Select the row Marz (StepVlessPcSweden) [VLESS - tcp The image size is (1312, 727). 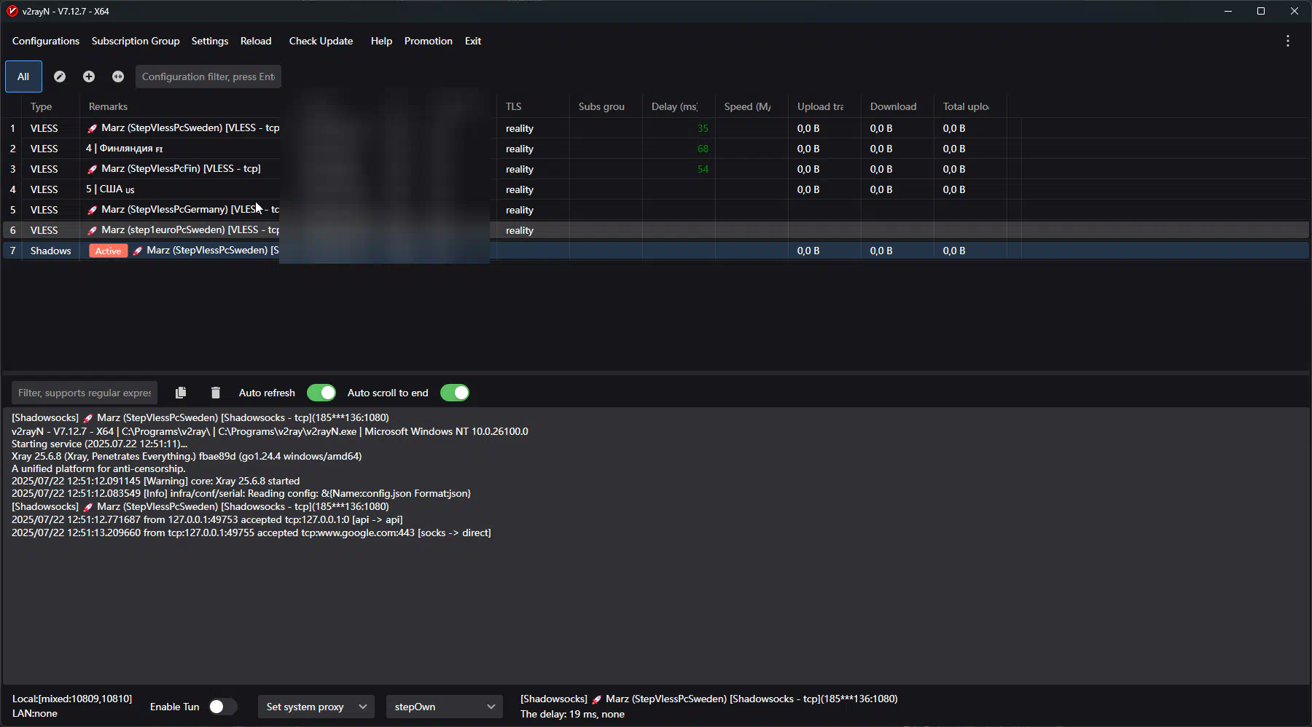656,128
